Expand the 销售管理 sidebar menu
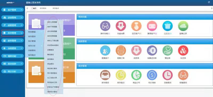The image size is (213, 97). [x=13, y=25]
